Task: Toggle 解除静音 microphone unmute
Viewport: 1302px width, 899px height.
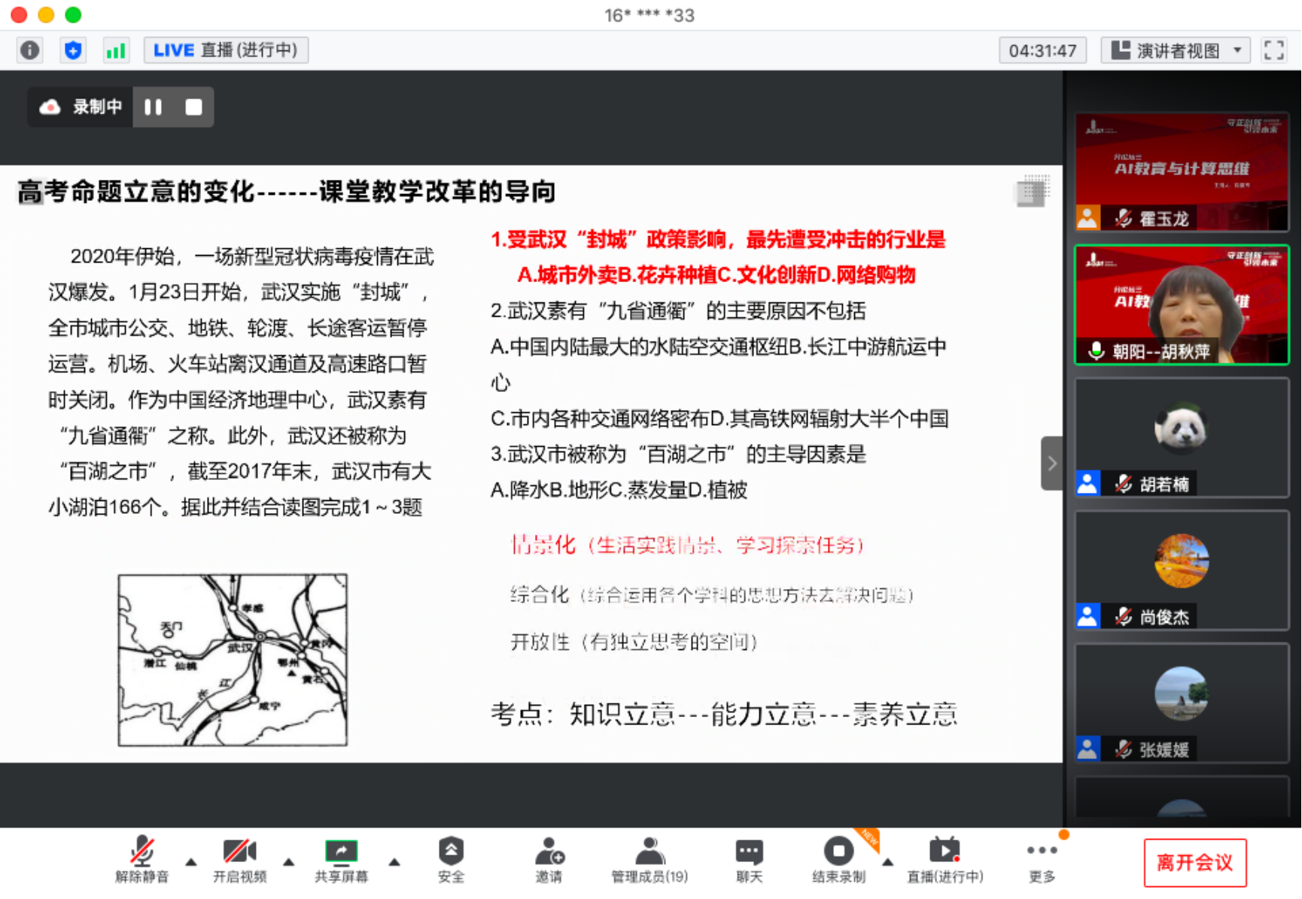Action: point(141,859)
